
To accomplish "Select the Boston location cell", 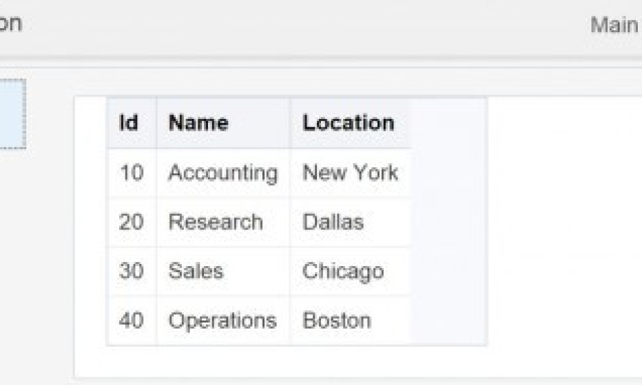I will pyautogui.click(x=337, y=320).
